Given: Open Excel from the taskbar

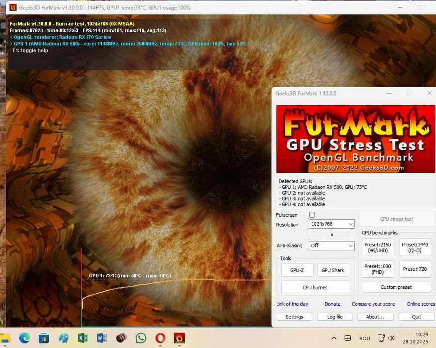Looking at the screenshot, I should click(83, 338).
